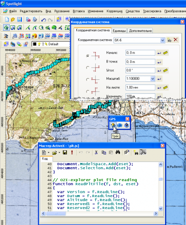Click the rightmost icon in GPS palette
The height and width of the screenshot is (225, 186).
(126, 125)
